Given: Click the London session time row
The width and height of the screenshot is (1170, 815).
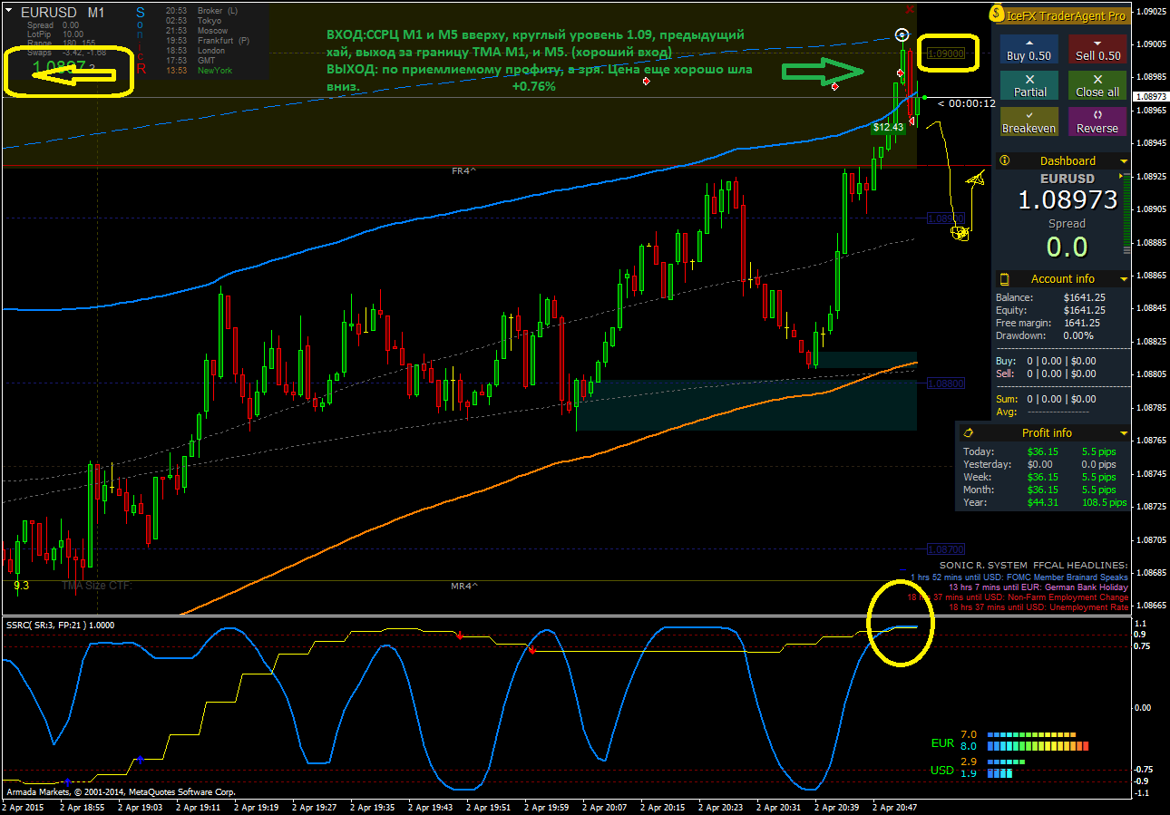Looking at the screenshot, I should click(x=197, y=51).
